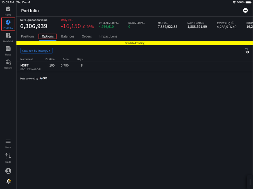Tap the add-document icon at right

click(x=247, y=51)
